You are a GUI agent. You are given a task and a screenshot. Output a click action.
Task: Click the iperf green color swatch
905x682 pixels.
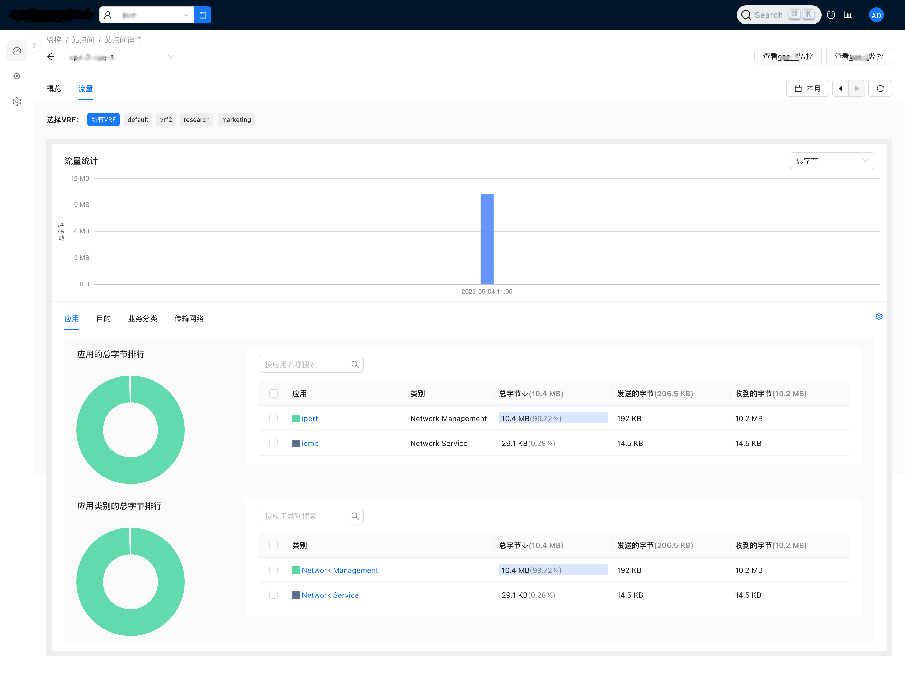click(x=296, y=418)
